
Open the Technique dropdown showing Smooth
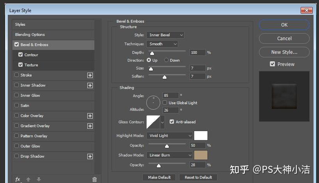(x=162, y=44)
